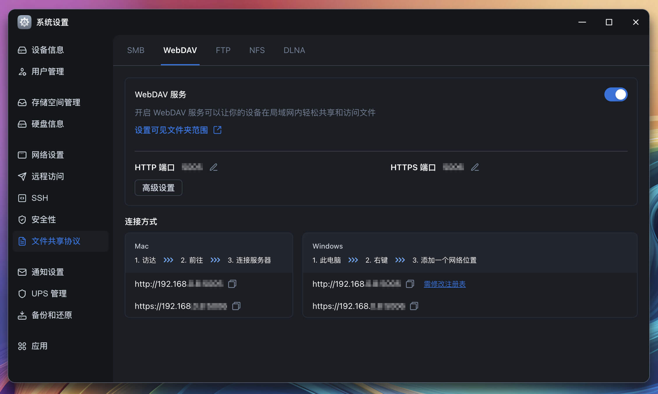Open the FTP tab
The height and width of the screenshot is (394, 658).
223,50
